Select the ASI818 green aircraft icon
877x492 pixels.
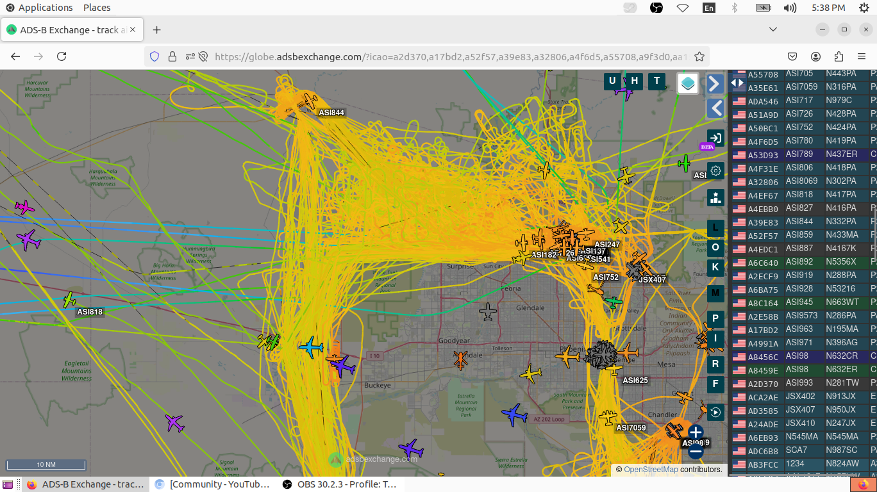pos(69,299)
